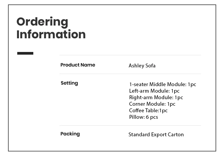
Task: Click the divider between Product Name and Setting
Action: [x=130, y=74]
